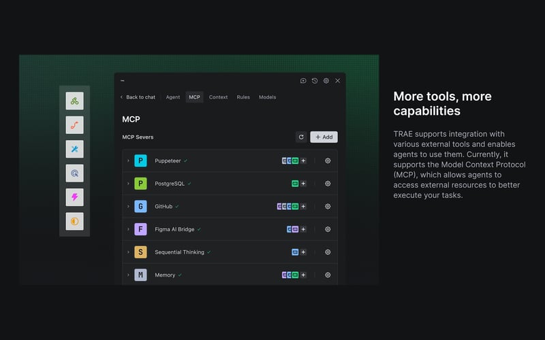Select the MCP tab

click(194, 97)
